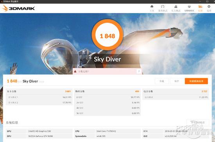Click the 1 848 score in the results header
Image resolution: width=215 pixels, height=142 pixels.
pos(12,81)
